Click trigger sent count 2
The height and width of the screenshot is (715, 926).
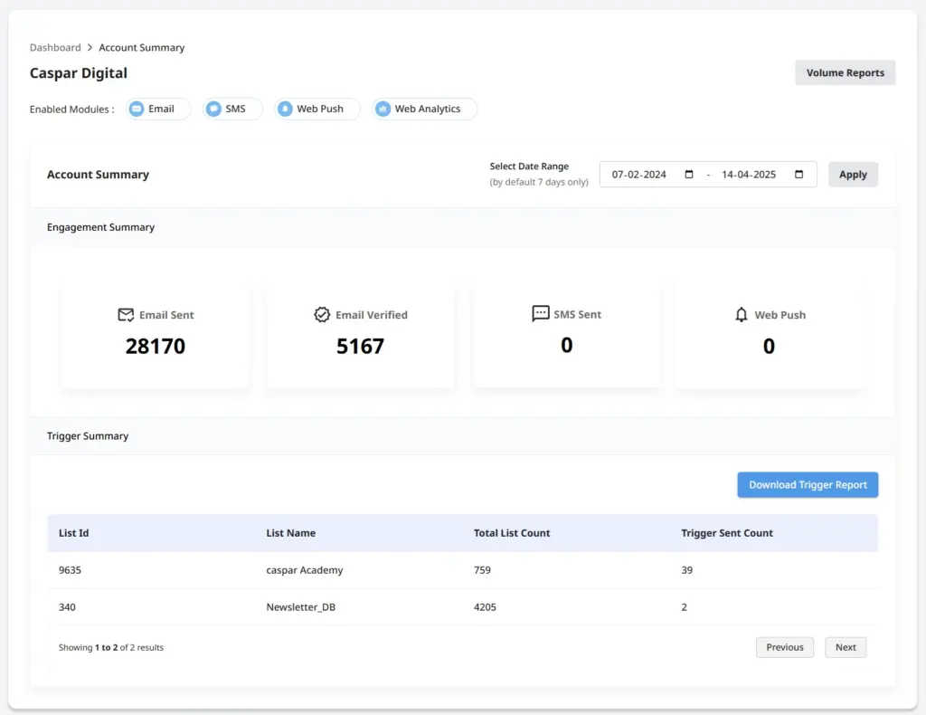[x=684, y=607]
